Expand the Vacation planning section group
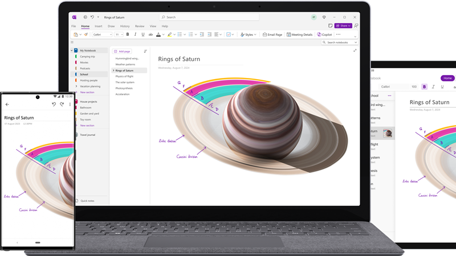456x256 pixels. (x=76, y=86)
